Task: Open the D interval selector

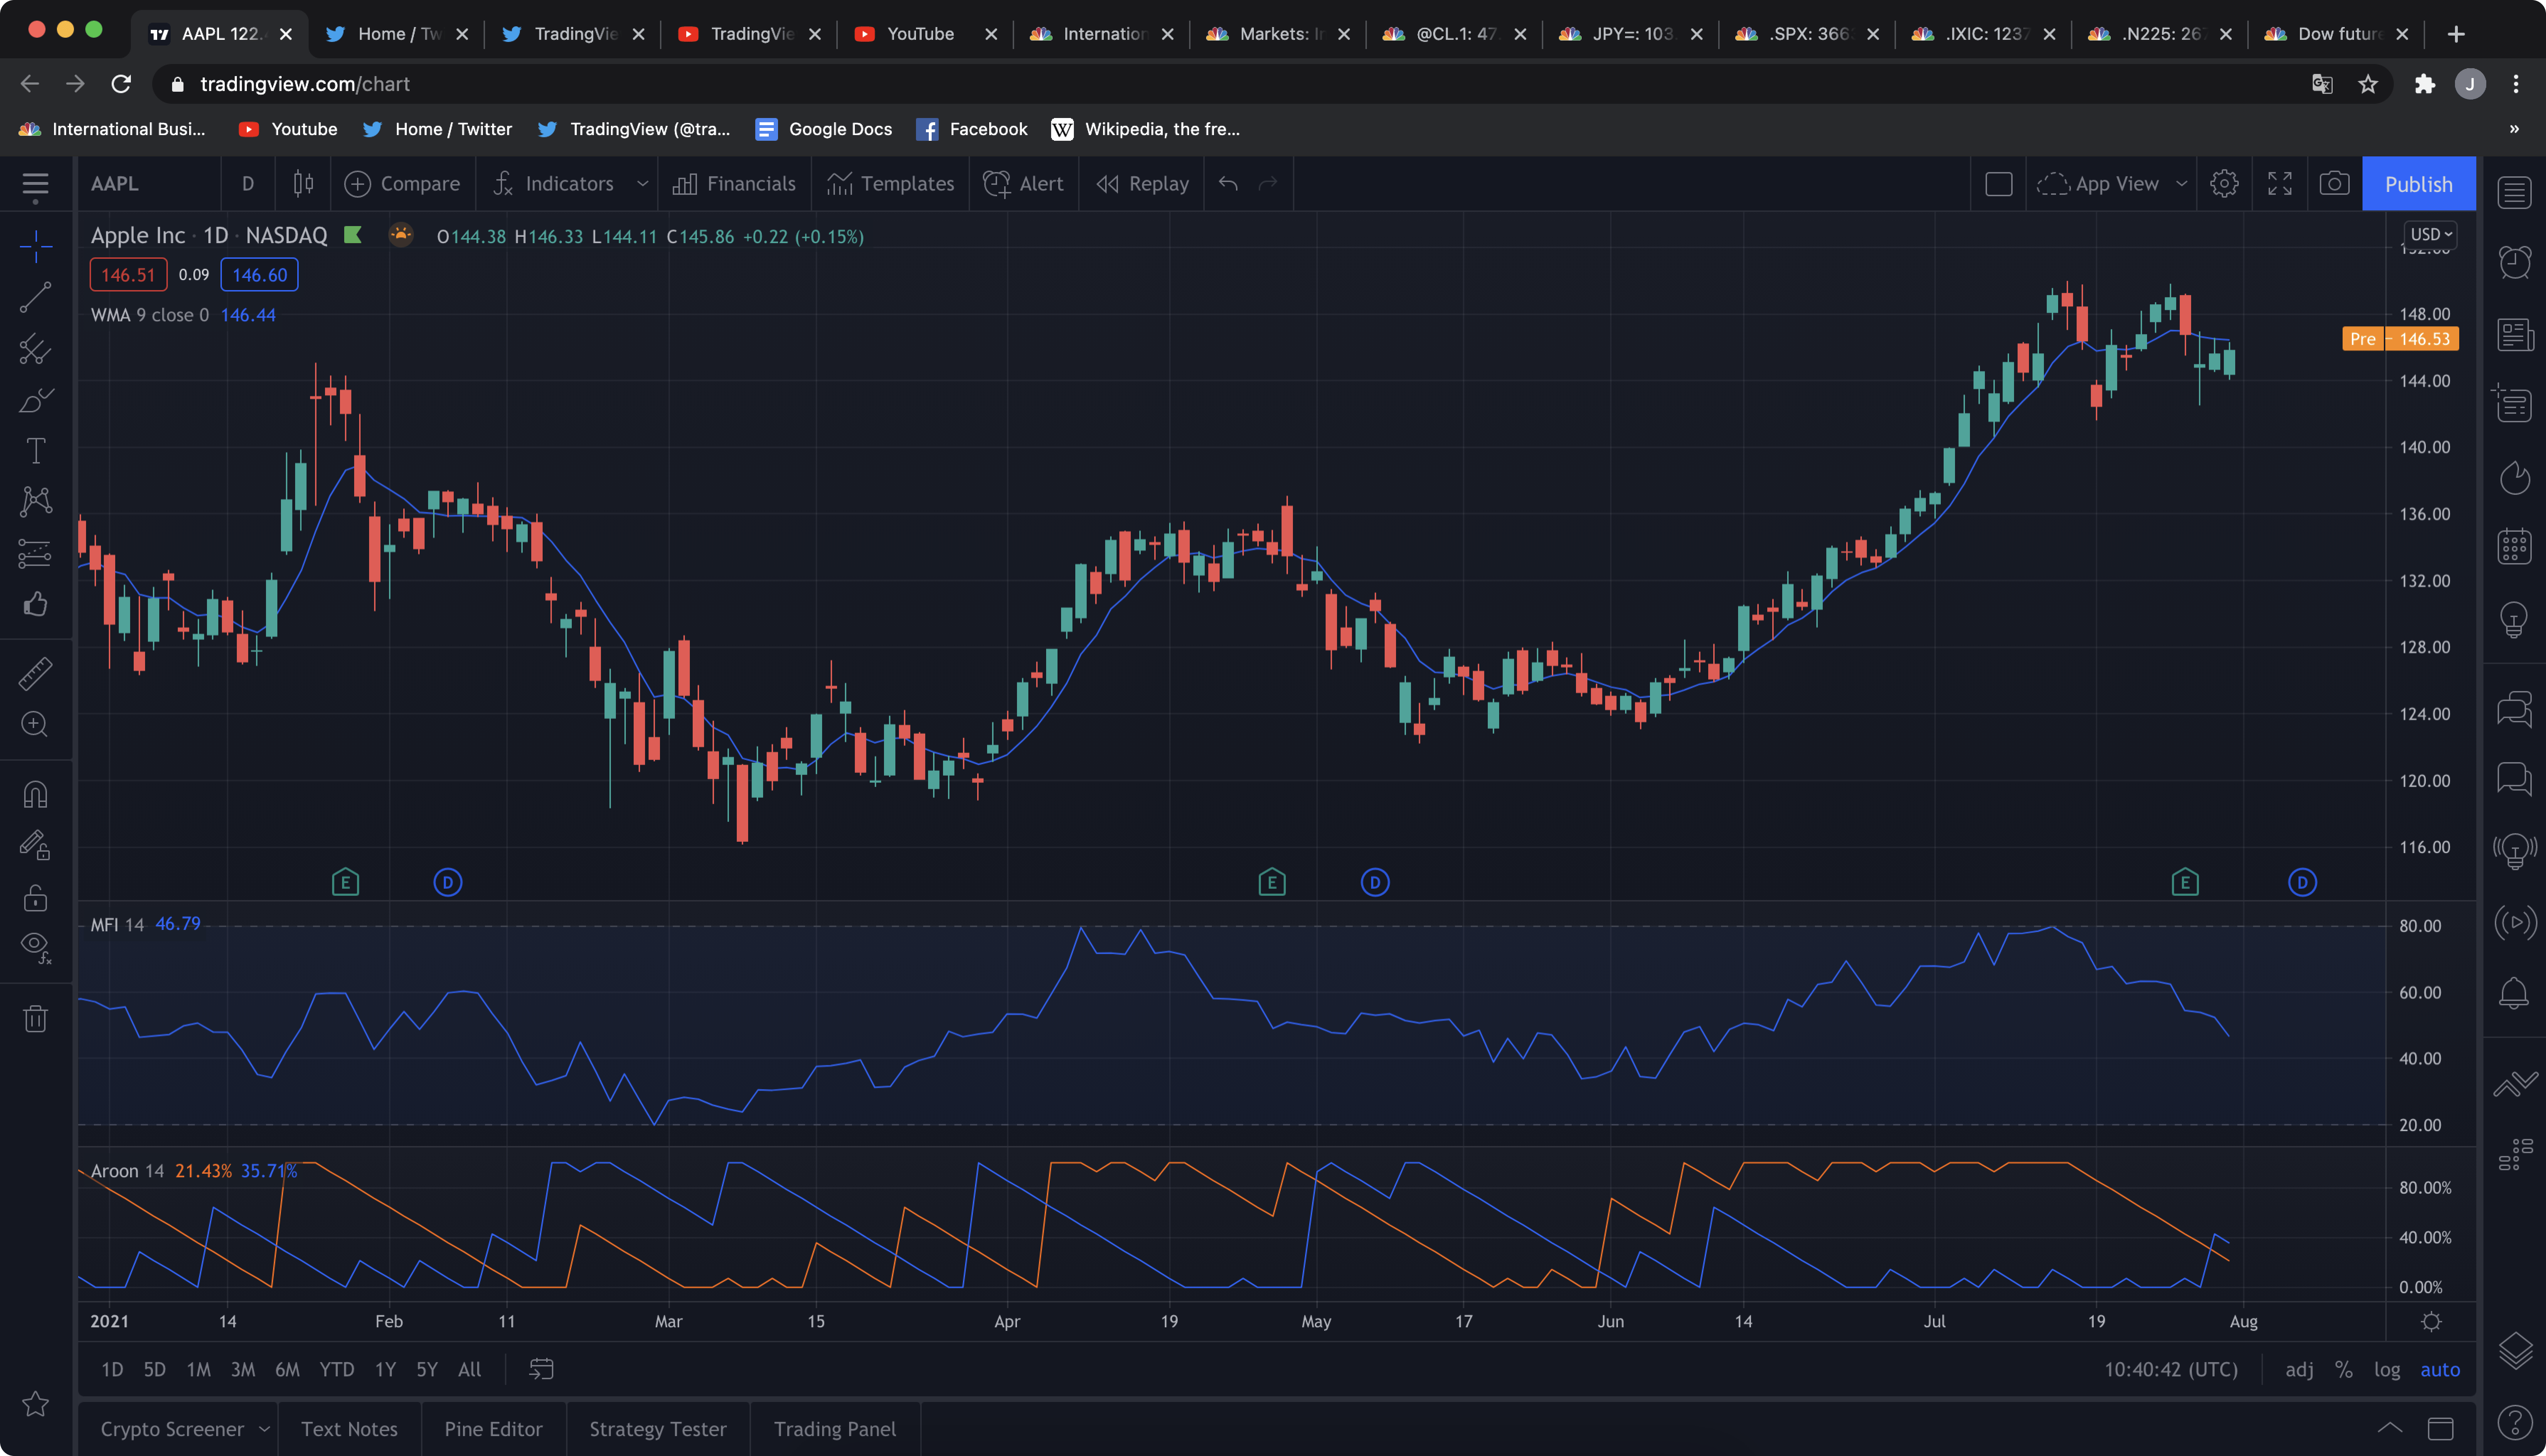Action: point(248,184)
